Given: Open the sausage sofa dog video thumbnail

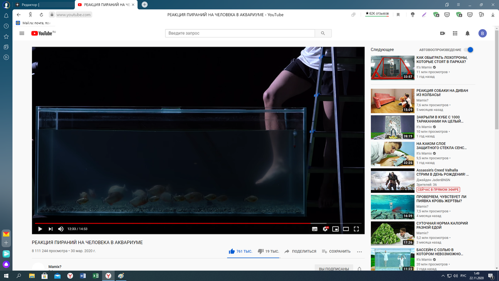Looking at the screenshot, I should [x=393, y=101].
